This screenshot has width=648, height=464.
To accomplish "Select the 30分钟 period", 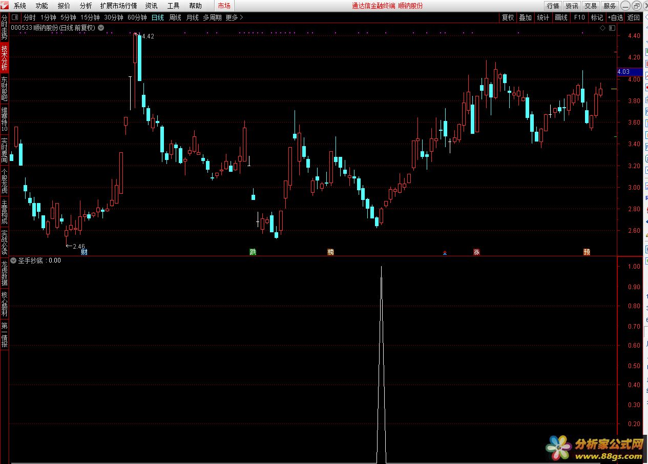I will [114, 17].
